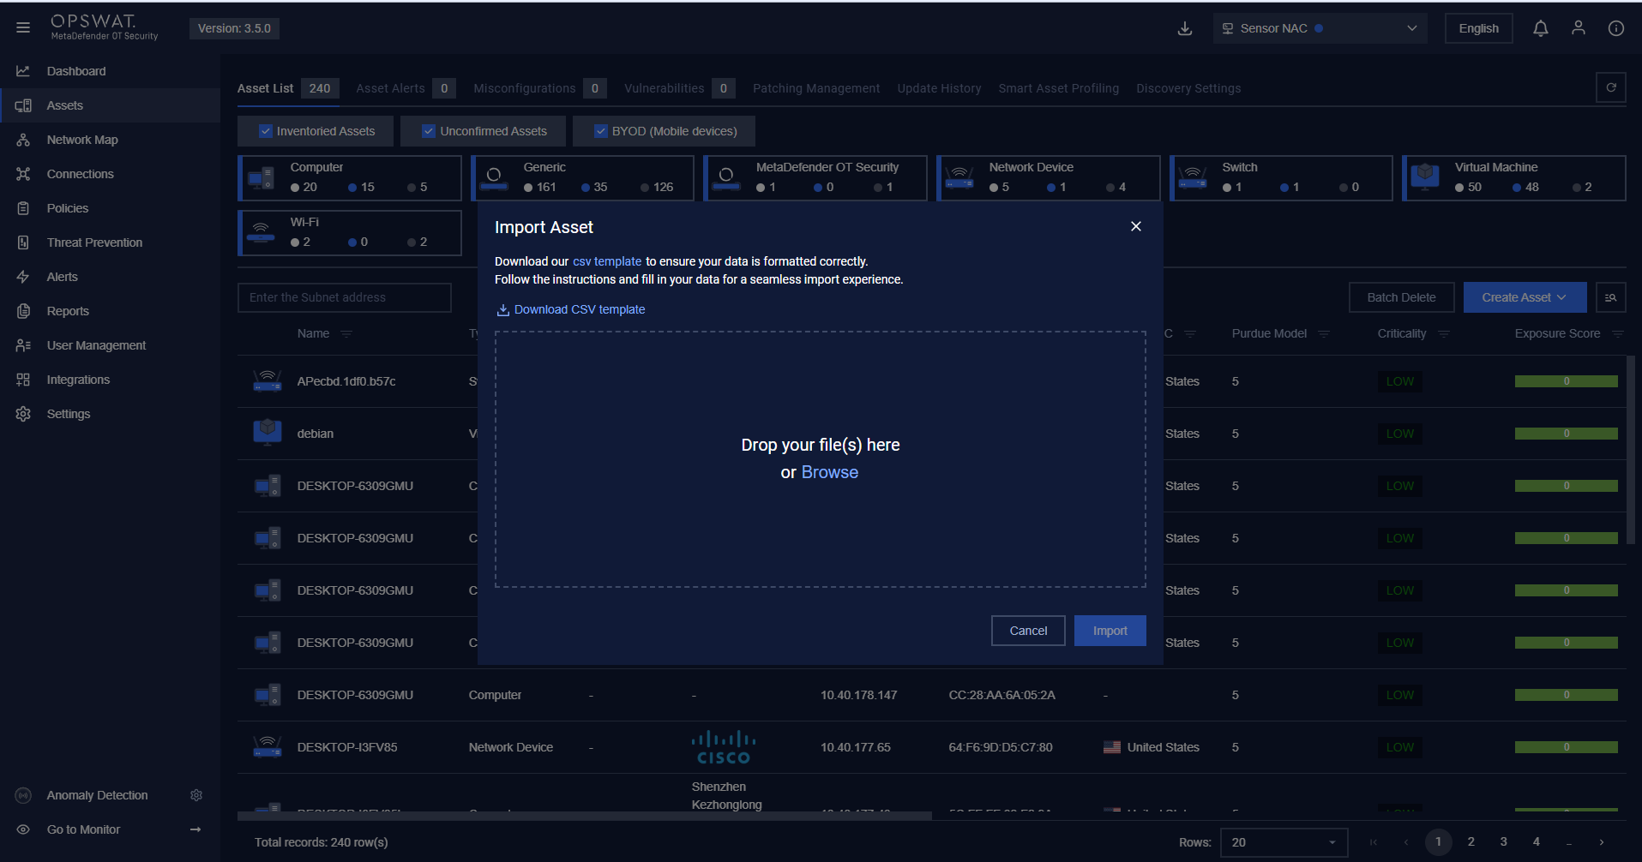The height and width of the screenshot is (862, 1642).
Task: Uncheck the Inventoried Assets checkbox
Action: point(266,131)
